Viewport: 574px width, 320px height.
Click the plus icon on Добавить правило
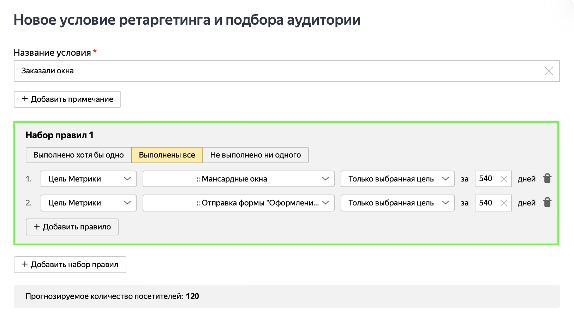36,227
